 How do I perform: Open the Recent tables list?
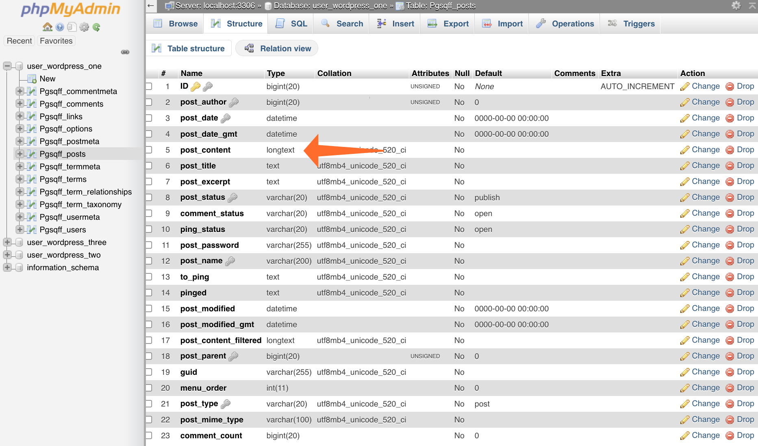click(19, 41)
